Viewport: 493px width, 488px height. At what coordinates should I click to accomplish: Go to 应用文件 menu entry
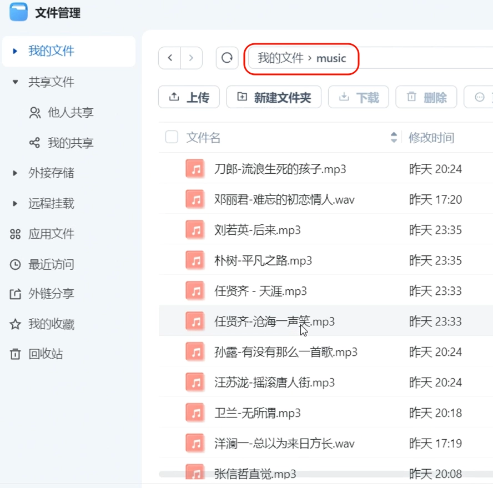(51, 234)
